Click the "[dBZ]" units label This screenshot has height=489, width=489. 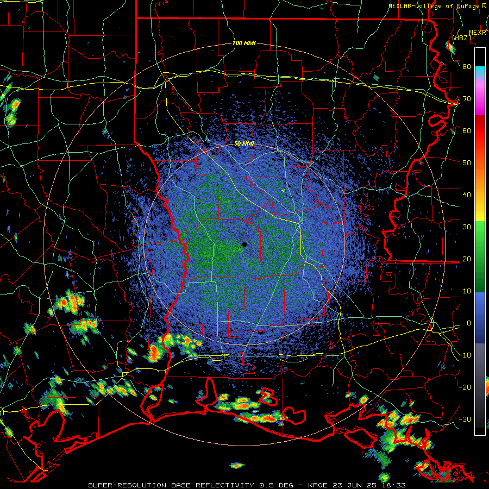pos(461,37)
